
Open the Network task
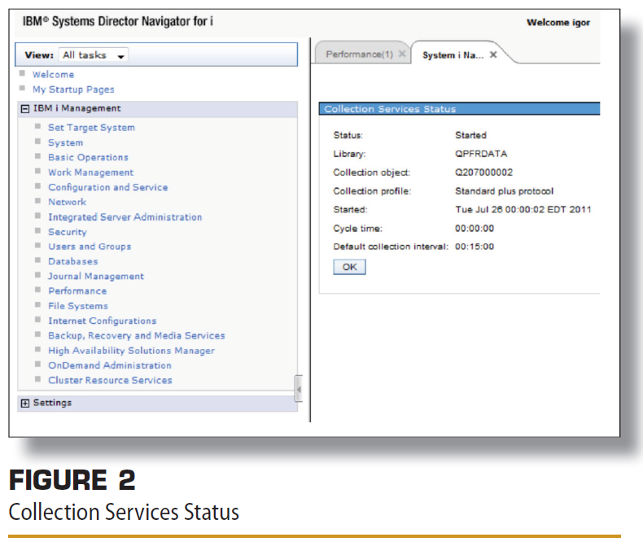tap(68, 202)
